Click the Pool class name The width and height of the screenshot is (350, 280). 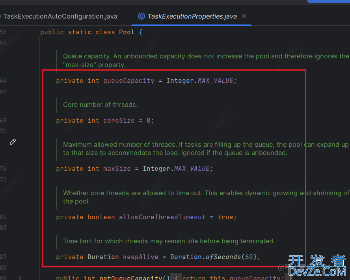(x=127, y=32)
